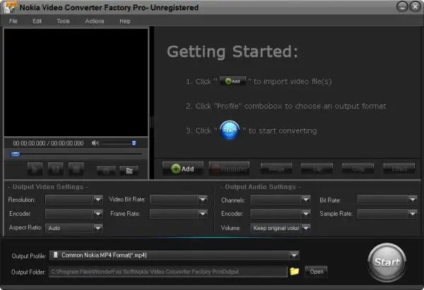Expand the Sample Rate dropdown

pyautogui.click(x=413, y=214)
